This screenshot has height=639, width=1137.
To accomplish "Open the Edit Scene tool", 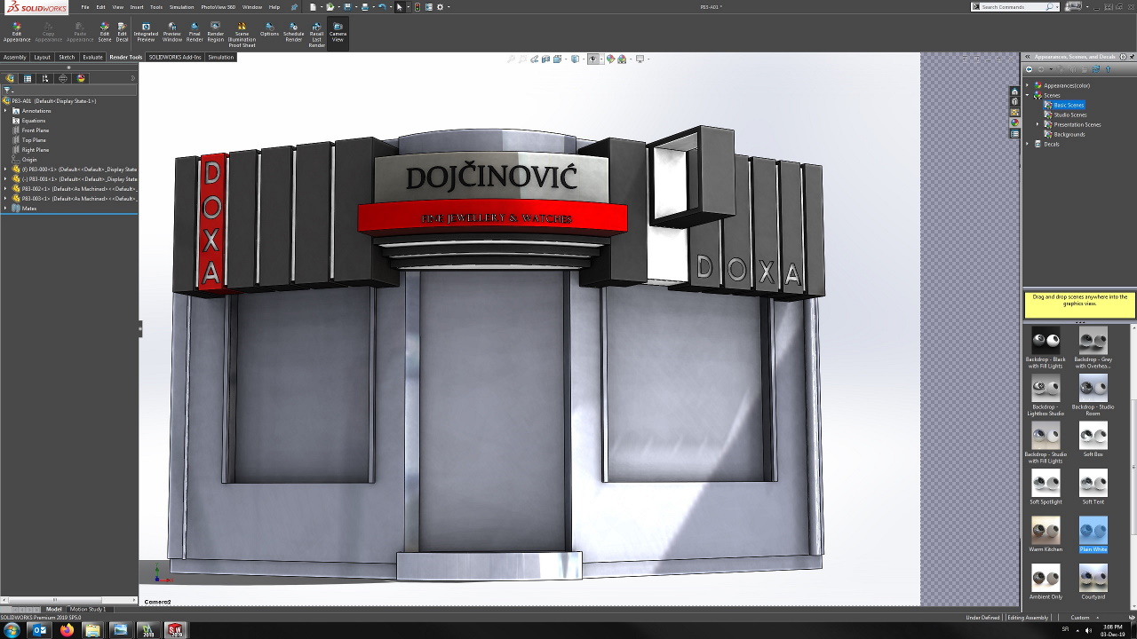I will [x=104, y=32].
